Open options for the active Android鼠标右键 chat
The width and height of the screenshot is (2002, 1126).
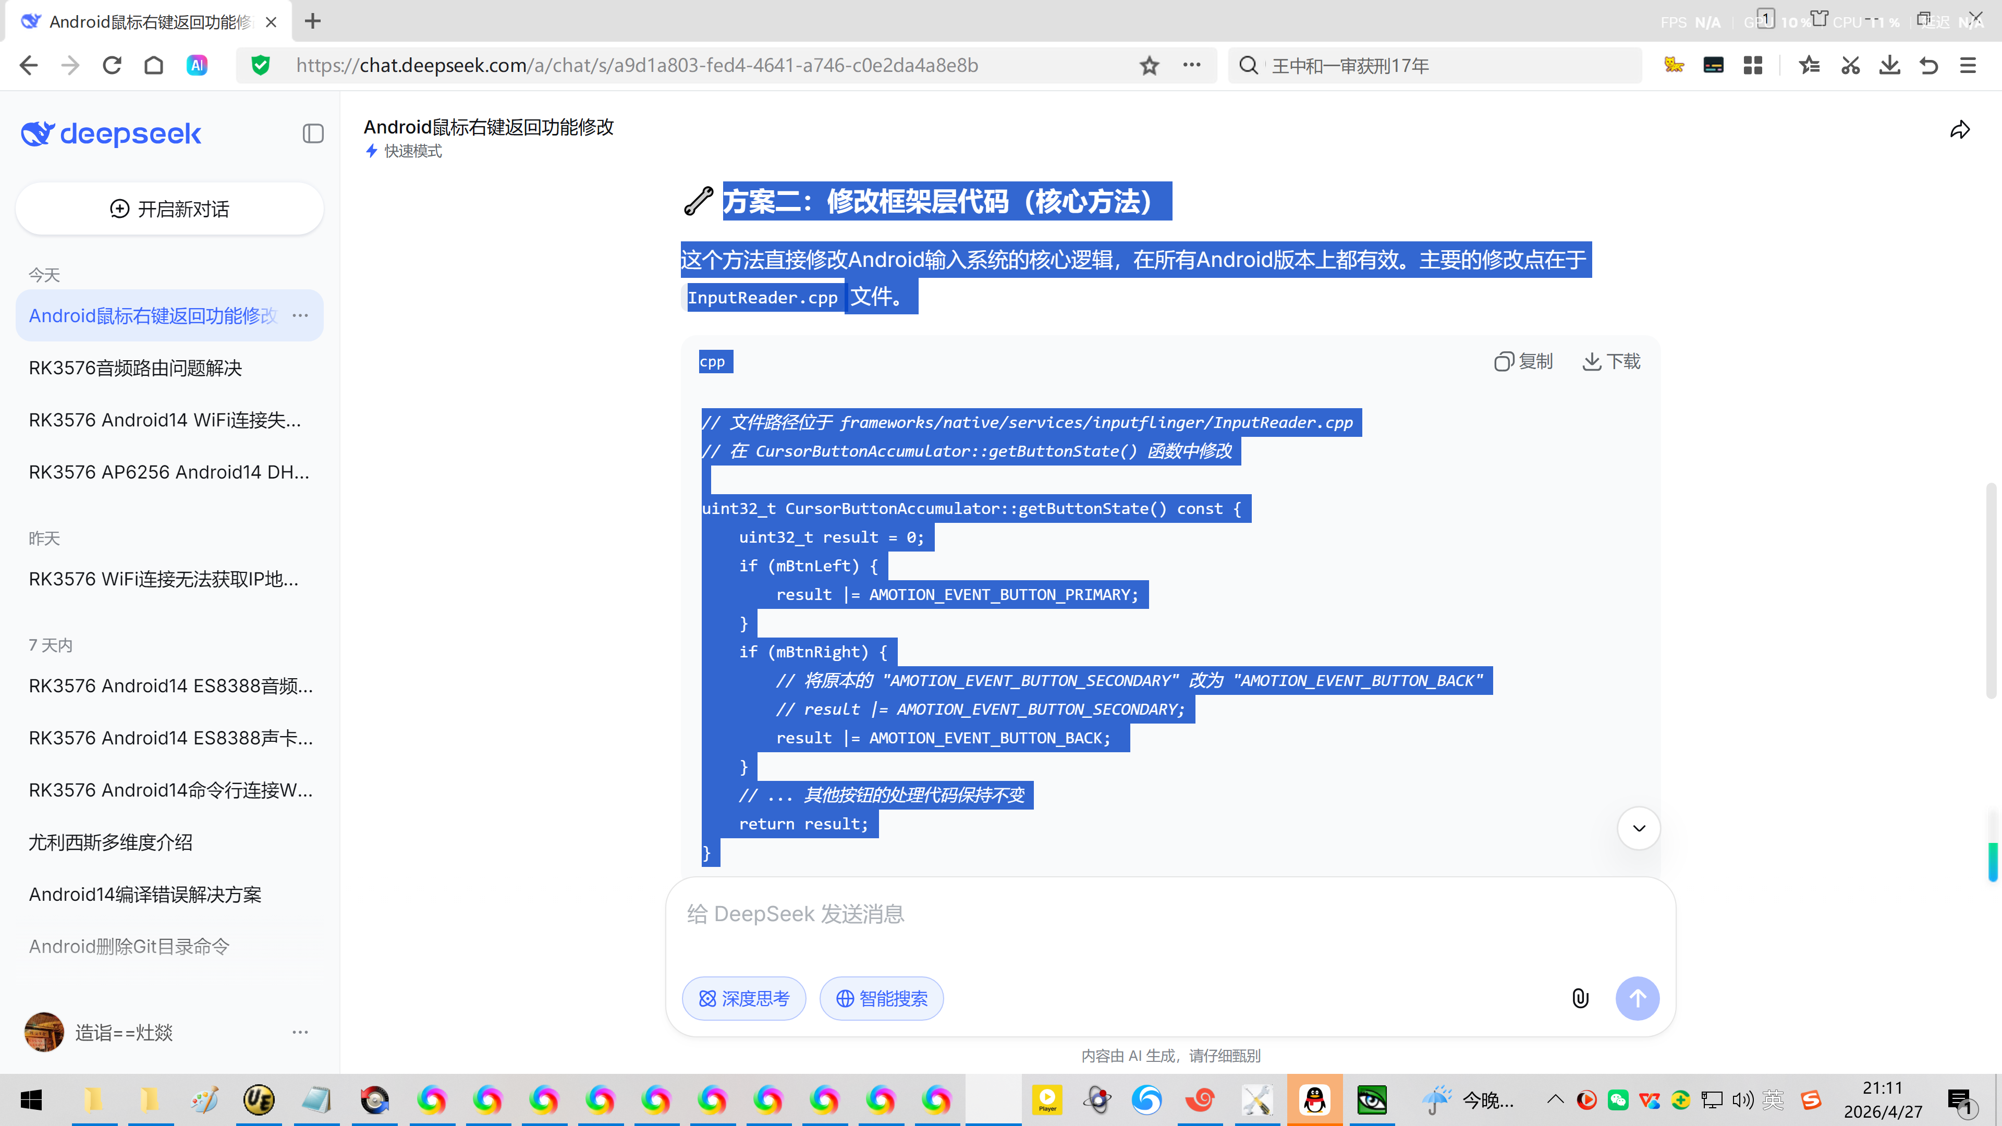point(300,315)
